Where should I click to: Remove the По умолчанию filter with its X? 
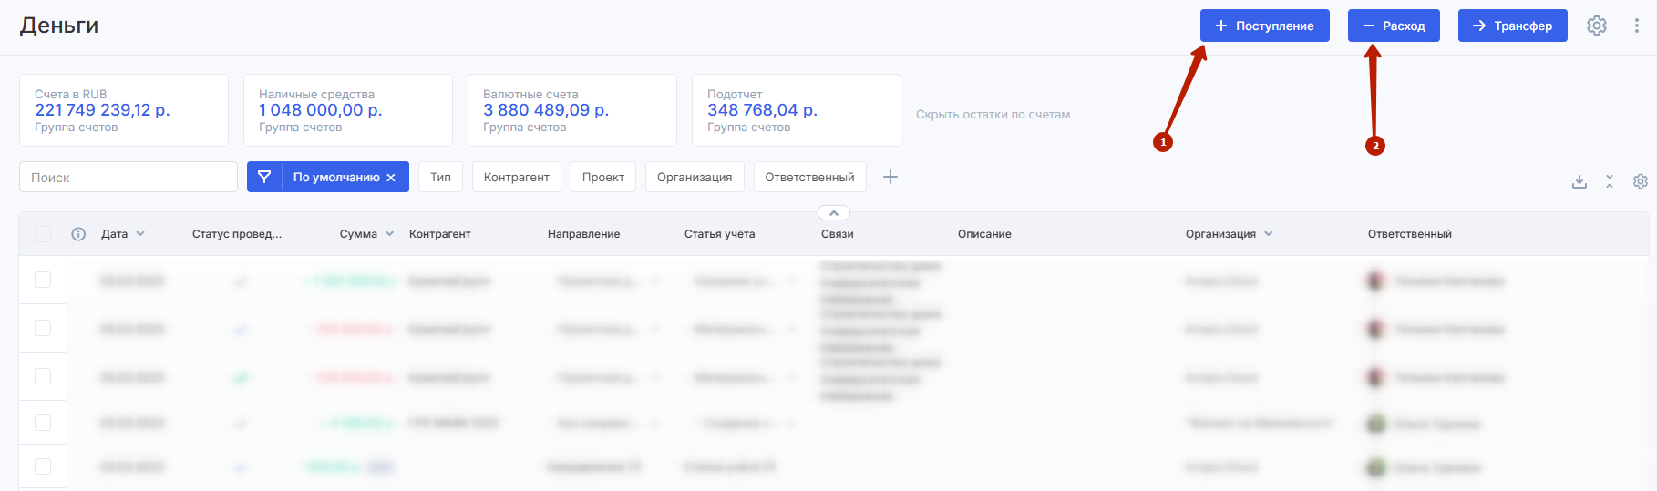click(x=391, y=178)
